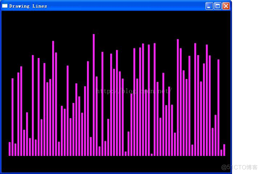
Task: Click empty title bar space right of the title
Action: 127,6
